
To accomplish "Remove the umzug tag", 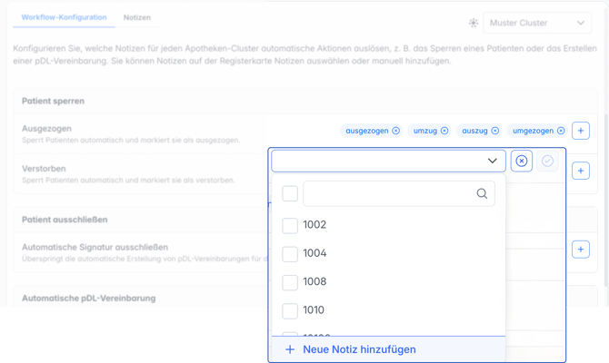I will (x=444, y=131).
